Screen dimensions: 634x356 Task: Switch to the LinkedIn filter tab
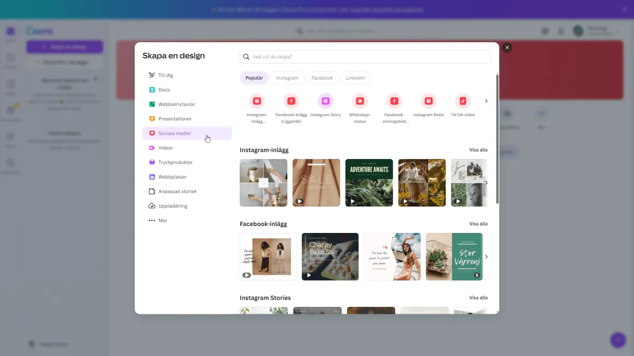tap(356, 78)
